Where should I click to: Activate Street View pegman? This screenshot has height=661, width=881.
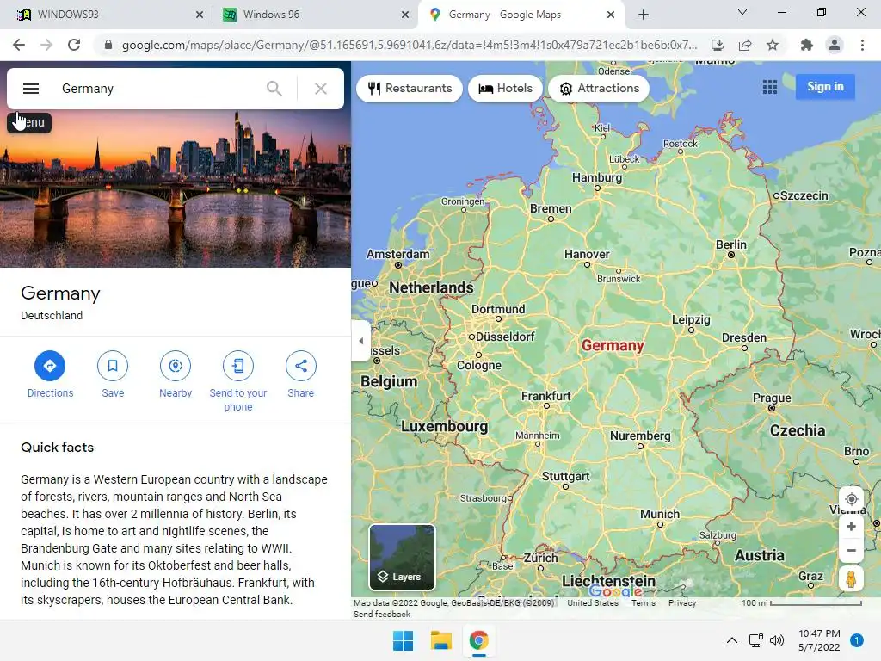851,578
